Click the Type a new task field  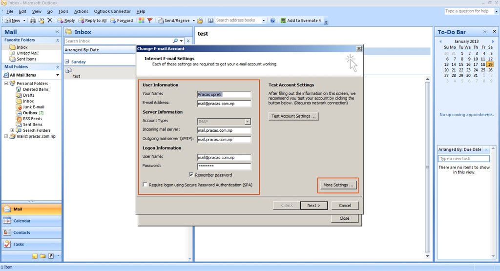click(x=463, y=159)
